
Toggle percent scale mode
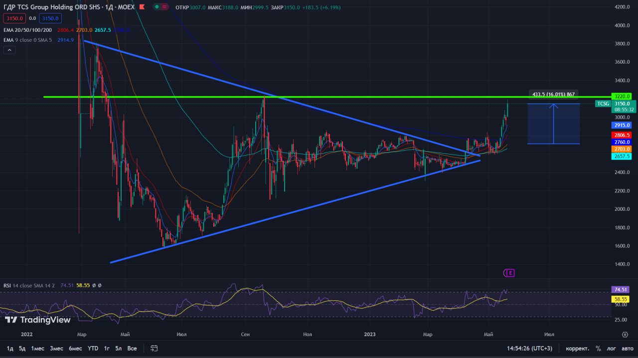pos(598,349)
